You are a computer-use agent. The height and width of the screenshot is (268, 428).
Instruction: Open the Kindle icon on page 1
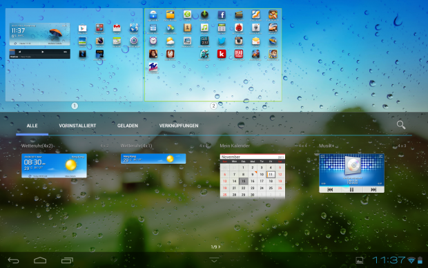tap(99, 54)
